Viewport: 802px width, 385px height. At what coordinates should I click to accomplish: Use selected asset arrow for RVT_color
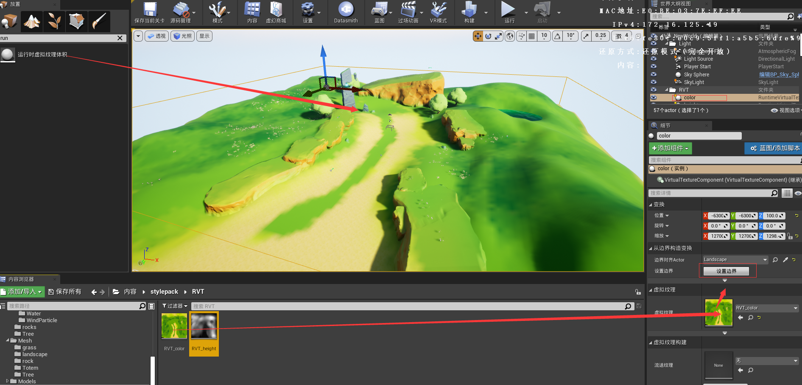click(x=741, y=318)
